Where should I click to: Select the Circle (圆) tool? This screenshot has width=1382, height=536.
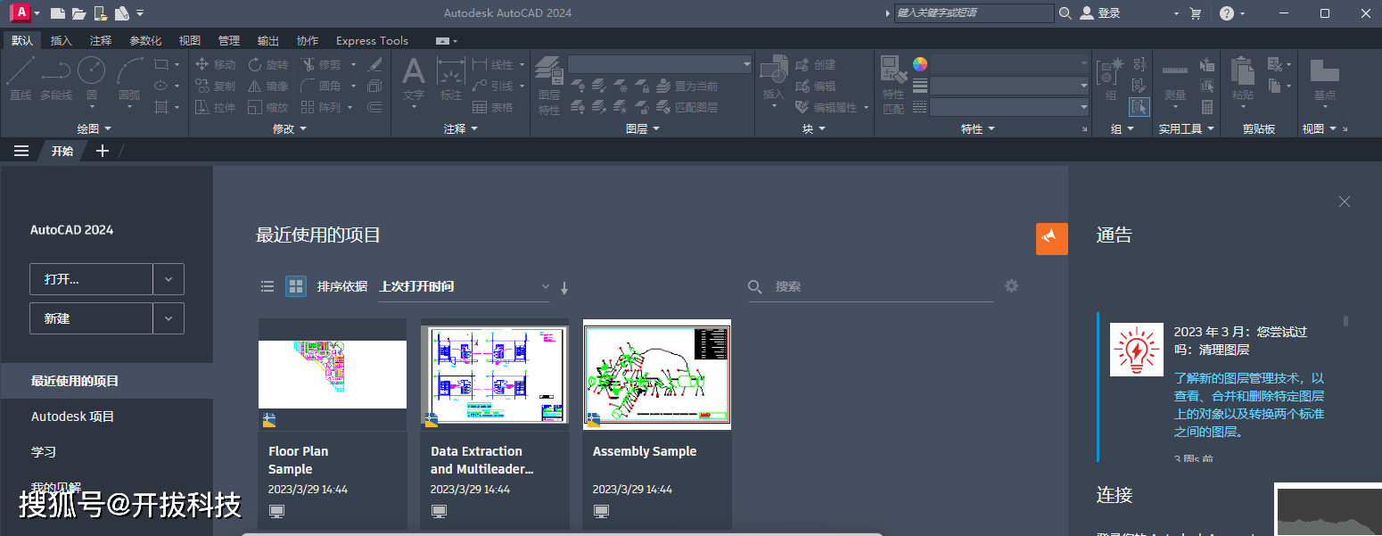(x=91, y=78)
